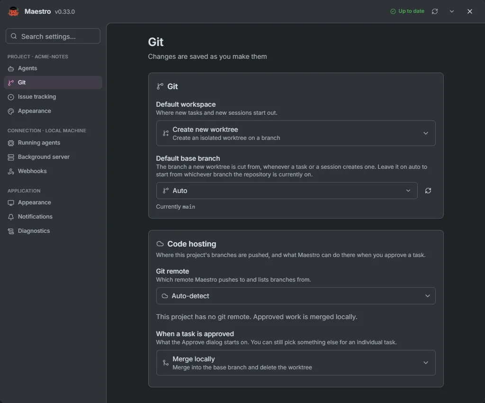Click the 'Code hosting' heading text

tap(191, 244)
